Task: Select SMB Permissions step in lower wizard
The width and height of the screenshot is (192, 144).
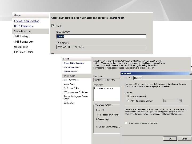Action: pos(71,80)
